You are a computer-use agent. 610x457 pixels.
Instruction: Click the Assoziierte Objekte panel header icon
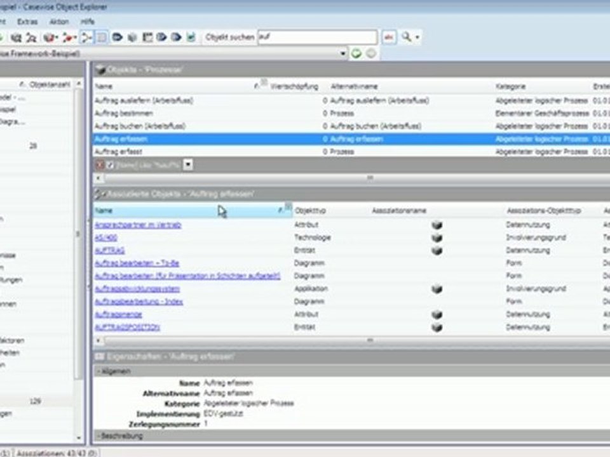pos(100,194)
